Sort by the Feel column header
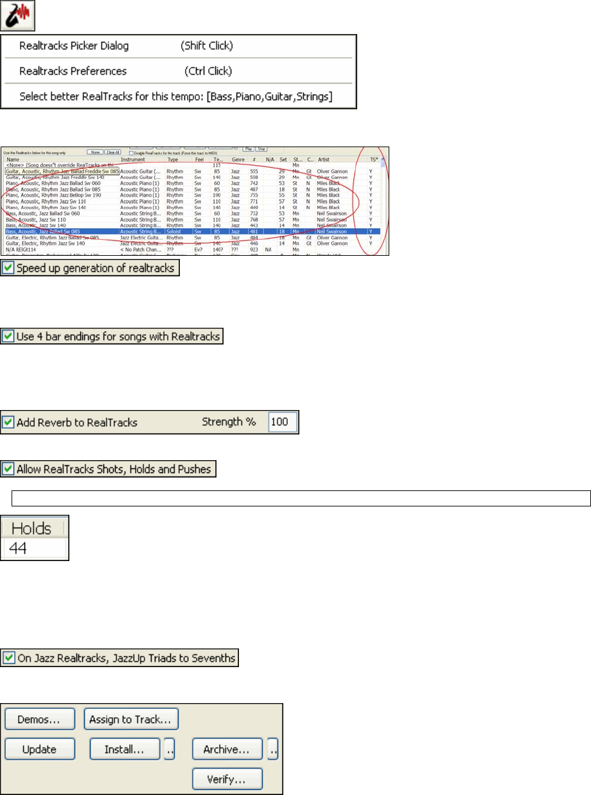The image size is (591, 795). click(202, 159)
